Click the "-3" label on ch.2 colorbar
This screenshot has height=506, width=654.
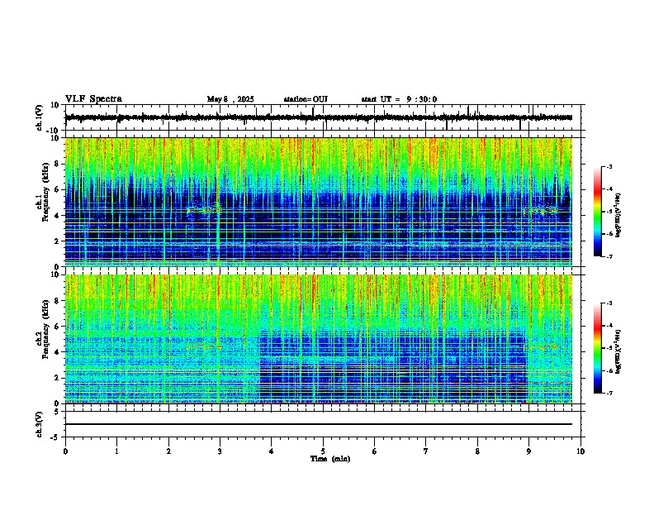pos(609,303)
